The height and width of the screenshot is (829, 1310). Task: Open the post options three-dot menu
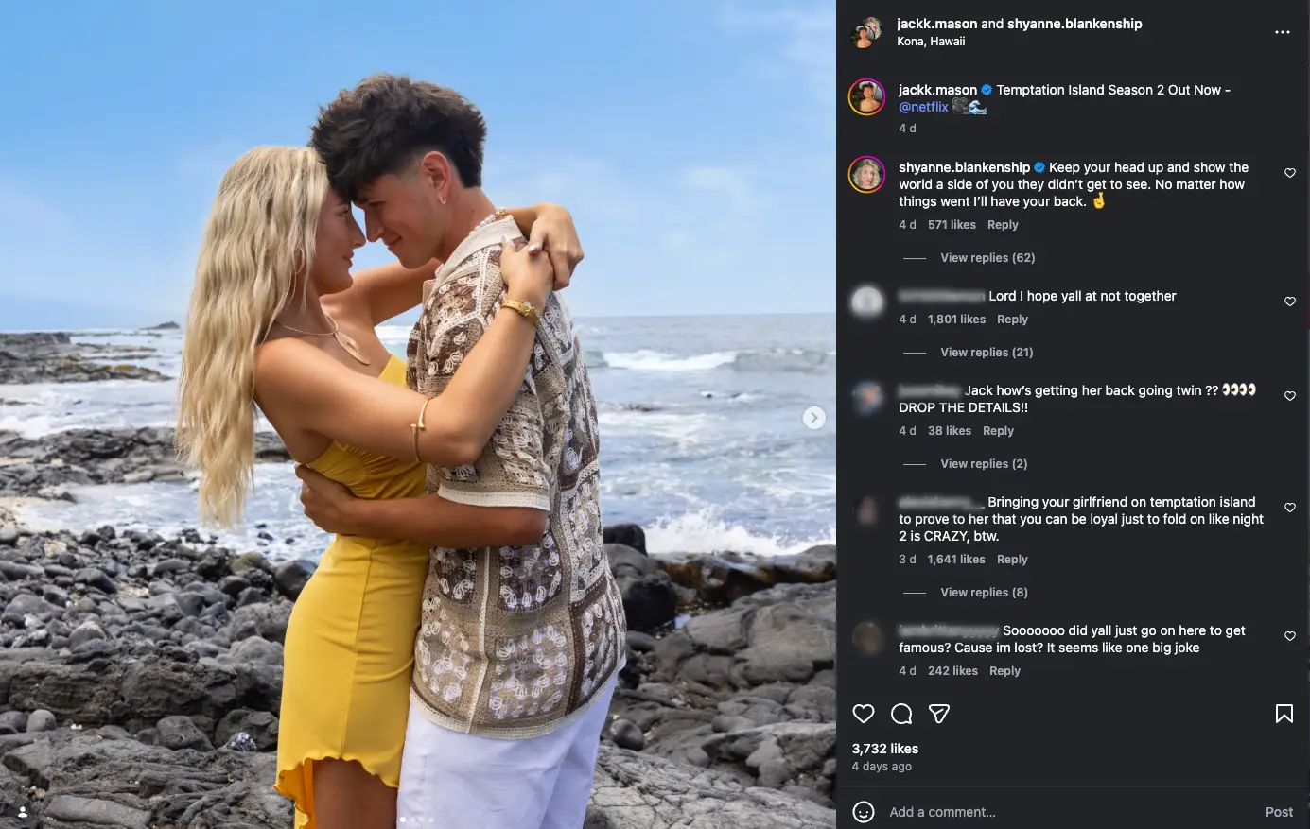click(1283, 31)
